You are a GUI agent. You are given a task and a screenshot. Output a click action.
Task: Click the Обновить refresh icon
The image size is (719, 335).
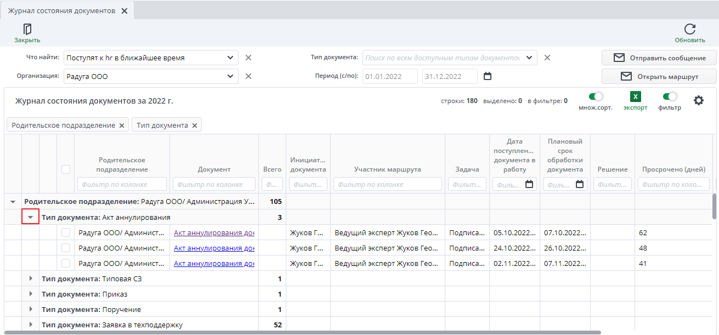pyautogui.click(x=689, y=30)
